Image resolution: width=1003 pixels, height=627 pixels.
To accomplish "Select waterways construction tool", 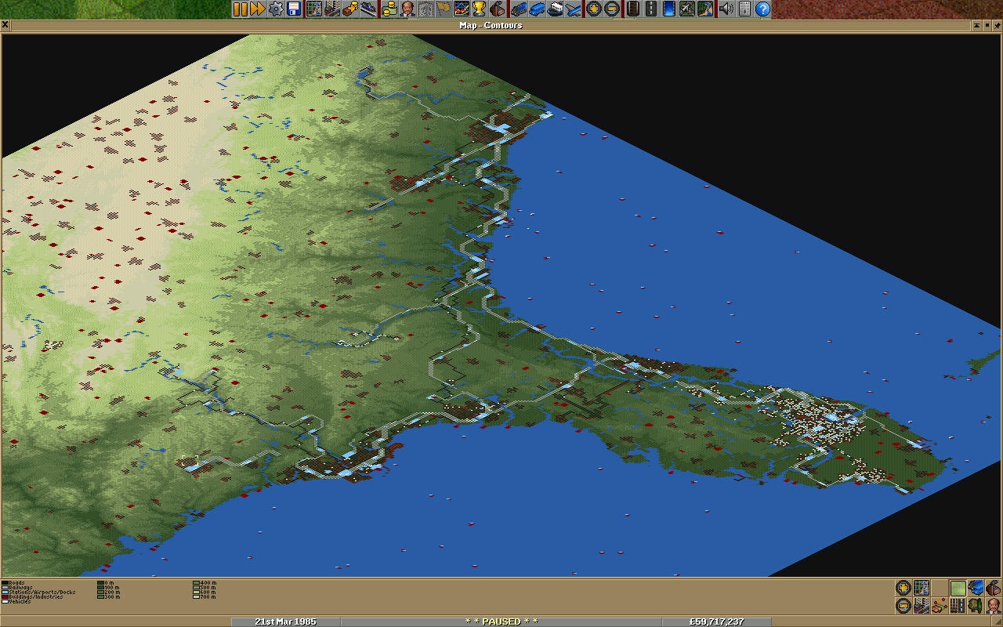I will click(x=668, y=9).
